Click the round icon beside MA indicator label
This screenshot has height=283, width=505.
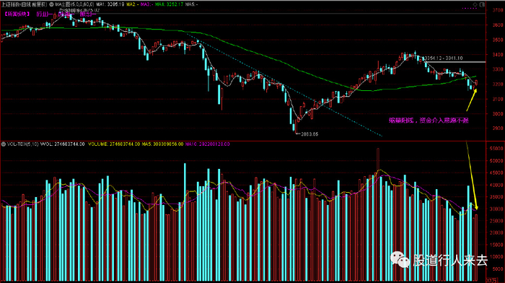(x=51, y=4)
